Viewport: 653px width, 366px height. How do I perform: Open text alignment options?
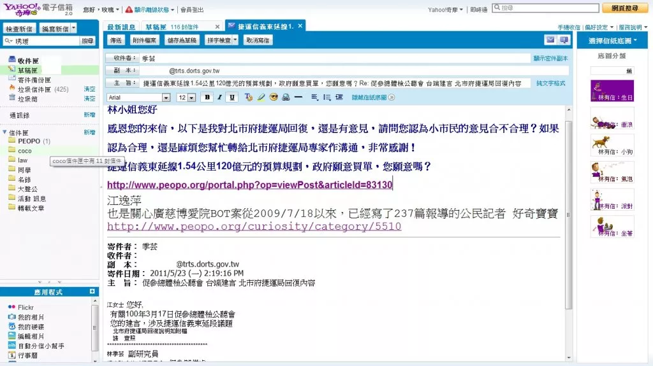tap(315, 97)
